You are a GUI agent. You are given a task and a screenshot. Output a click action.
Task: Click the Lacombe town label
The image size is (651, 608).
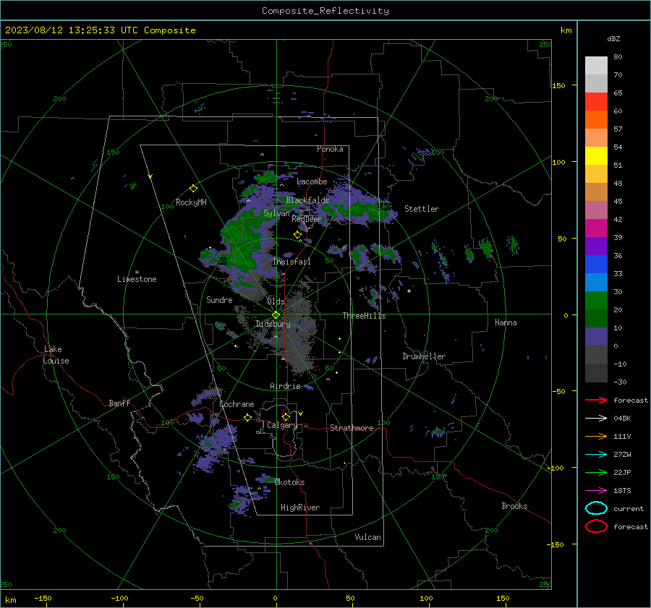click(x=312, y=181)
